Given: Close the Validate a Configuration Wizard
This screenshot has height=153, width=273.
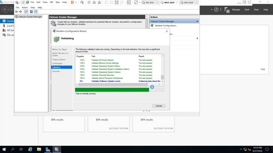Looking at the screenshot, I should click(x=167, y=31).
